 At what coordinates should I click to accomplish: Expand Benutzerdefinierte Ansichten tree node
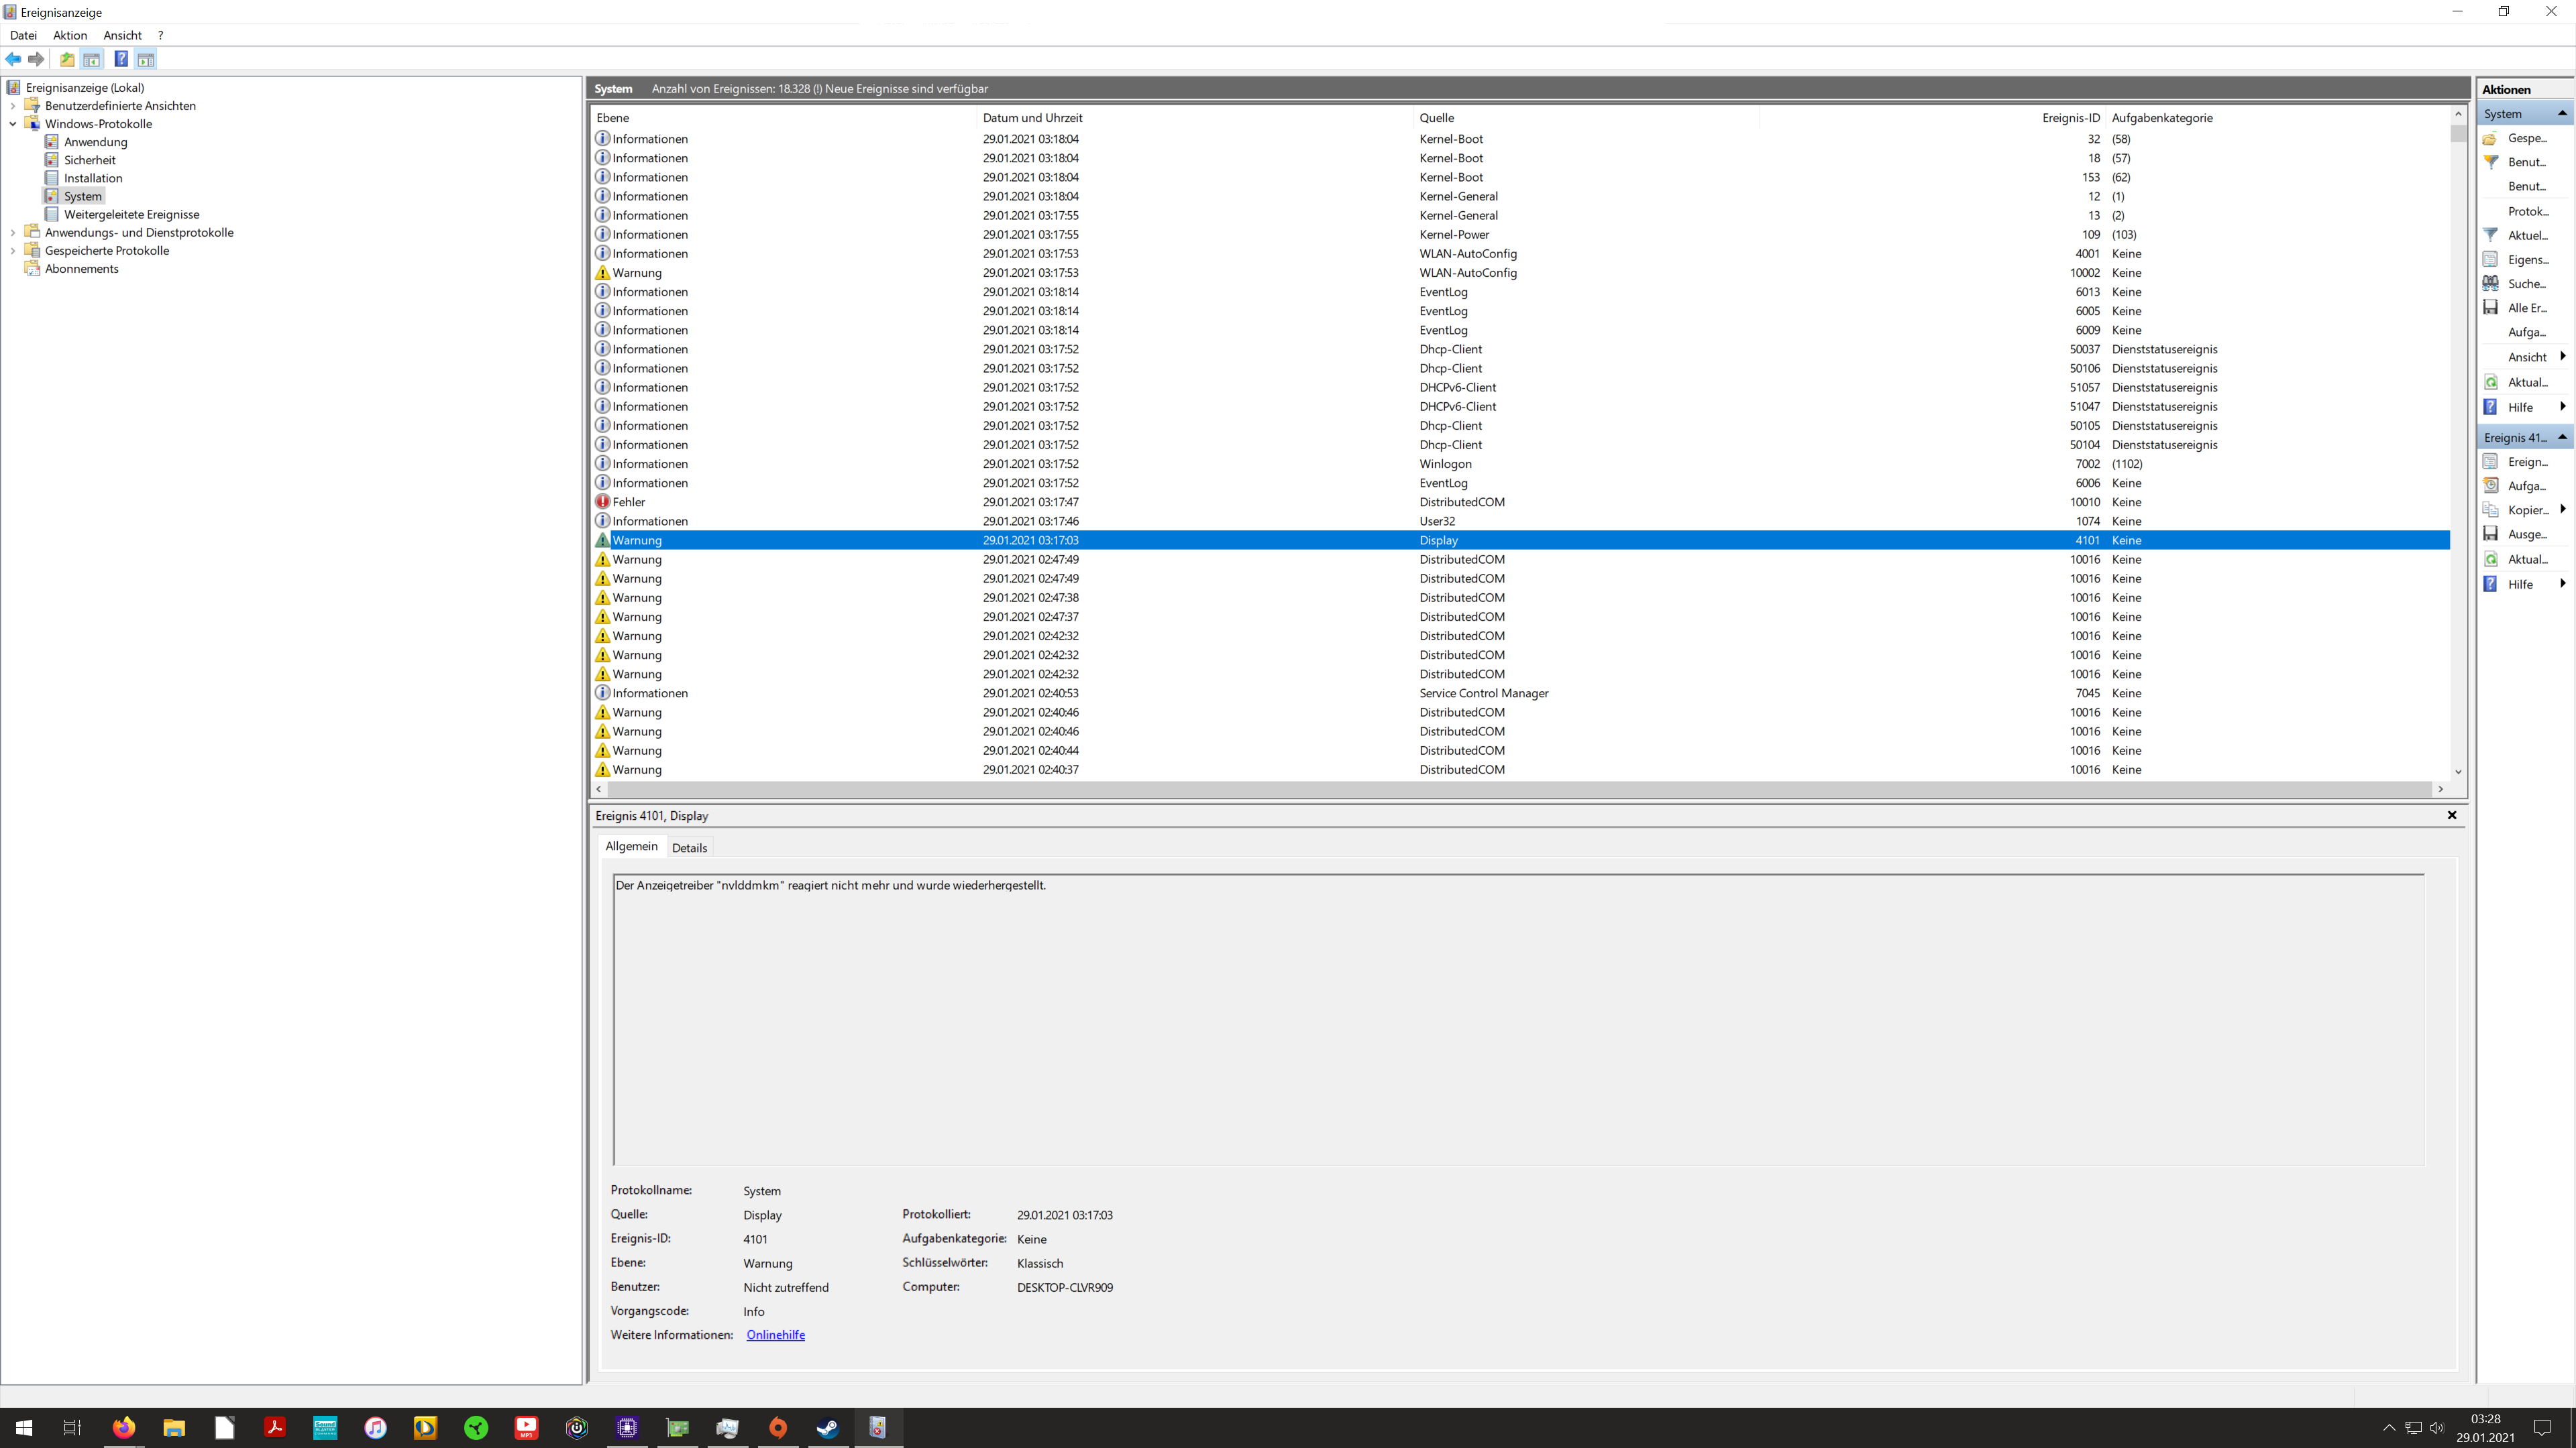point(13,106)
